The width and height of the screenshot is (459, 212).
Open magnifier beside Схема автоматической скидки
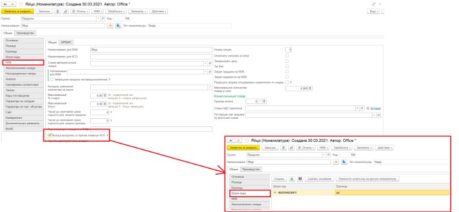(210, 64)
